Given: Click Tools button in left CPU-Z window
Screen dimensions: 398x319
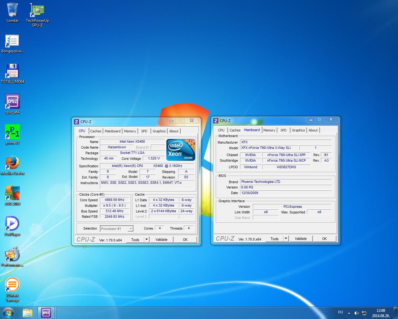Looking at the screenshot, I should 135,240.
